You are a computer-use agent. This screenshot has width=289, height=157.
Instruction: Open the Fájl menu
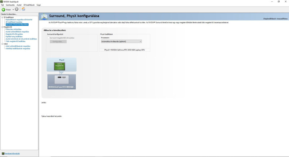[2, 5]
